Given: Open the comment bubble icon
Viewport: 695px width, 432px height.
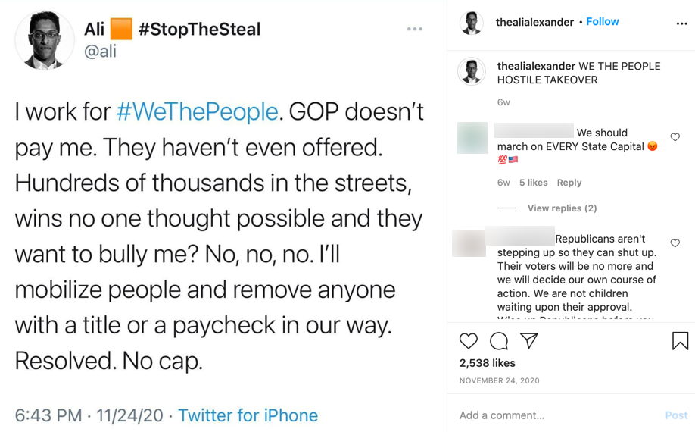Looking at the screenshot, I should [499, 341].
